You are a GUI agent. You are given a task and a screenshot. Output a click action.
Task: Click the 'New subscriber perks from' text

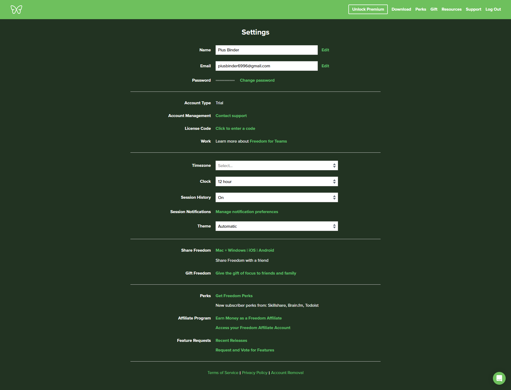[267, 305]
